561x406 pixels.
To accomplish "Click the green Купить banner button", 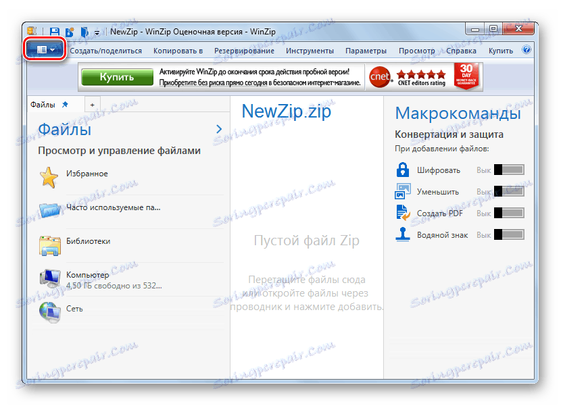I will [118, 77].
